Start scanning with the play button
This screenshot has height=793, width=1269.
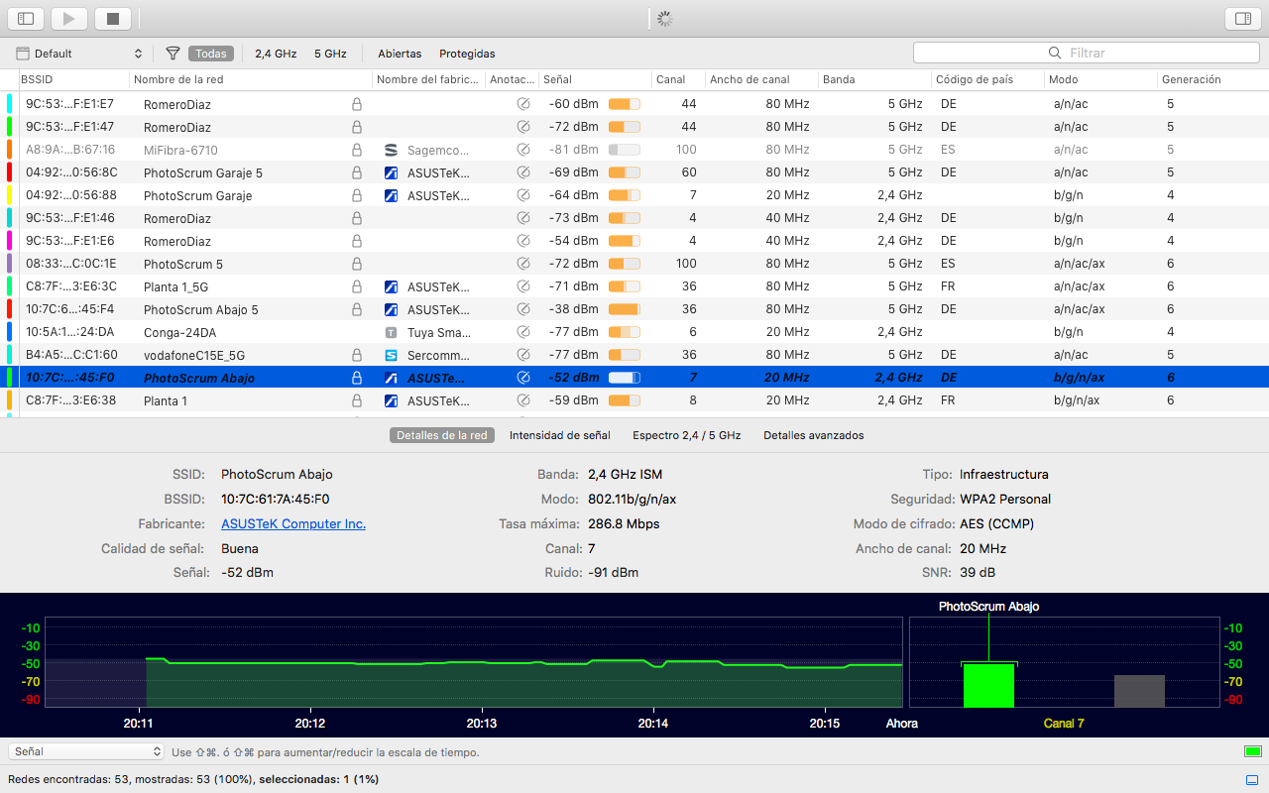click(x=69, y=18)
